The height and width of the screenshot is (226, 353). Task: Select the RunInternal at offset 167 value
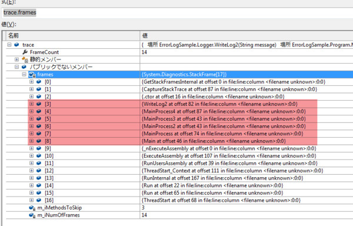click(222, 178)
